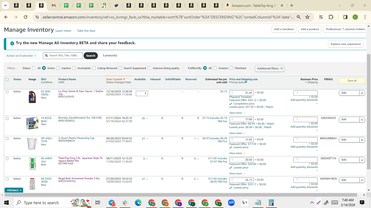Open the Chrome three-dot menu
Viewport: 371px width, 208px height.
(x=364, y=17)
